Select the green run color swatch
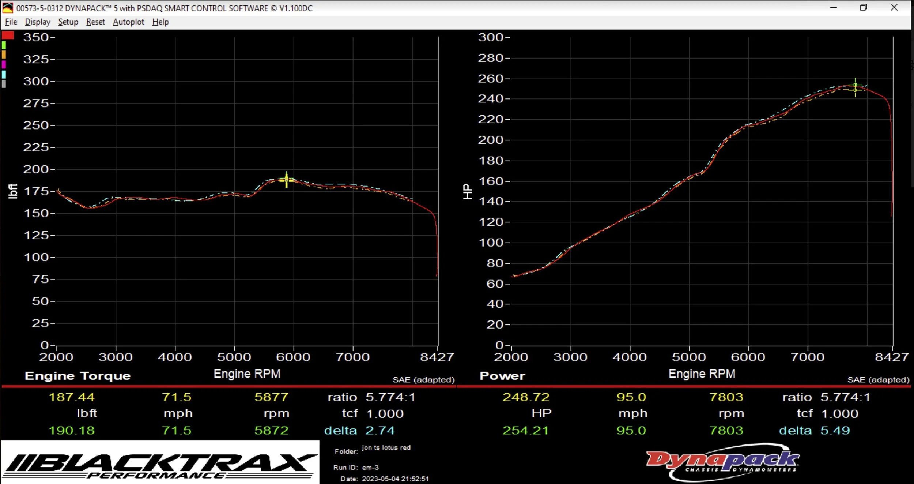914x484 pixels. pos(4,45)
